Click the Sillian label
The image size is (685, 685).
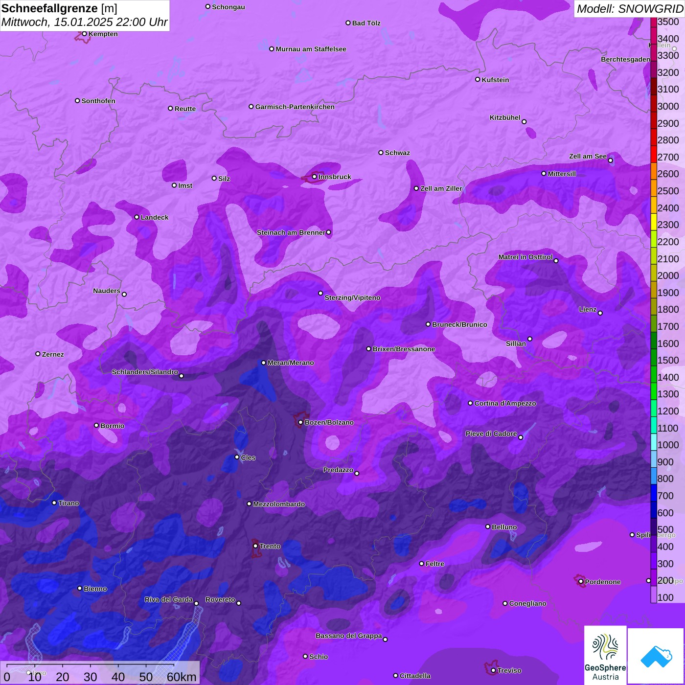click(x=516, y=343)
